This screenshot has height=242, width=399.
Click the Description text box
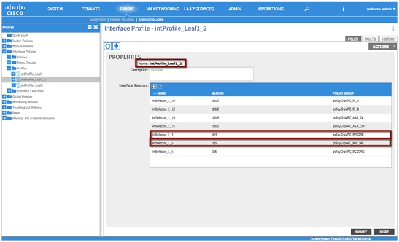[x=201, y=74]
